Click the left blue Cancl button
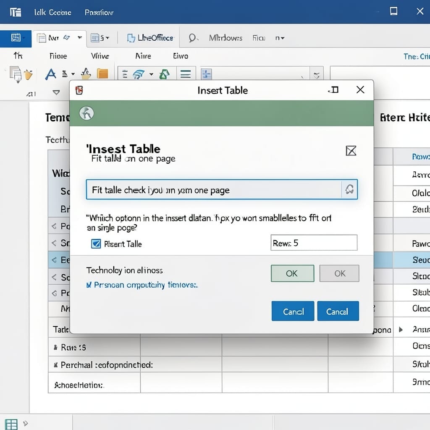 (x=293, y=311)
